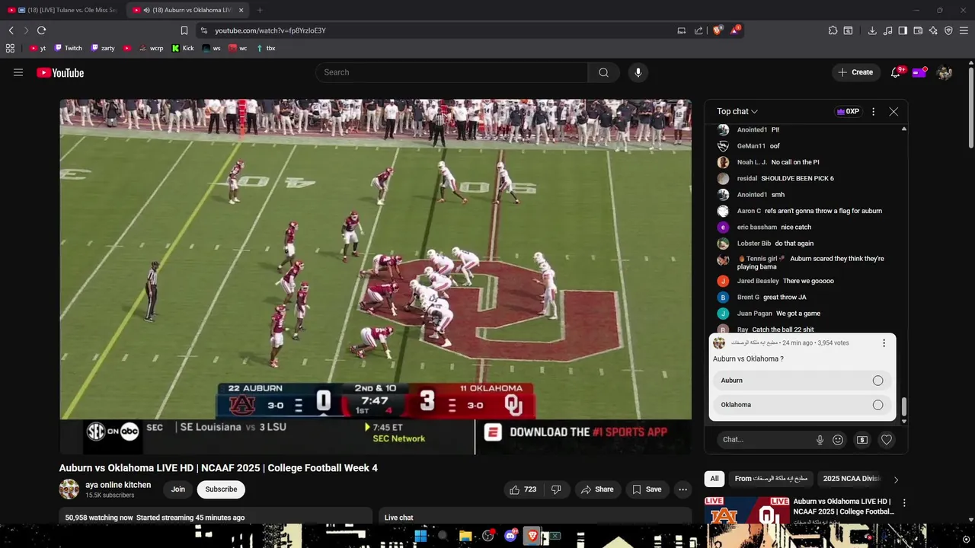
Task: Use chat voice input microphone
Action: pyautogui.click(x=820, y=439)
